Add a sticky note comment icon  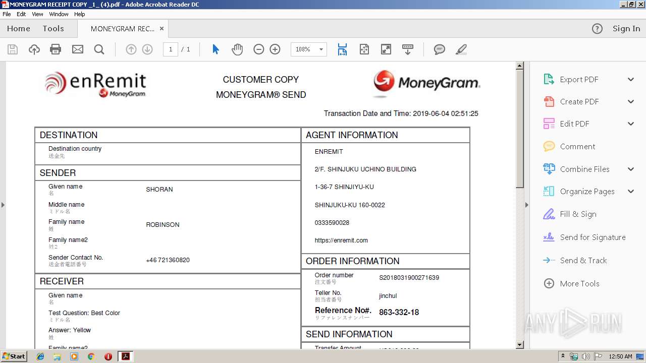pos(440,49)
